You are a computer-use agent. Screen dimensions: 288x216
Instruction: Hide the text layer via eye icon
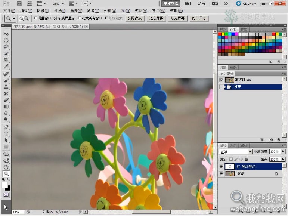tap(221, 167)
